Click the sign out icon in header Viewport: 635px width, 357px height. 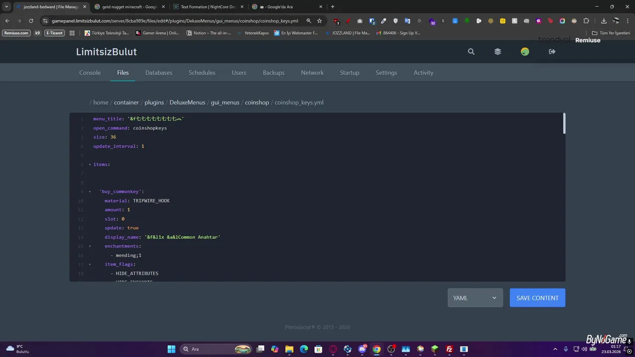(552, 52)
